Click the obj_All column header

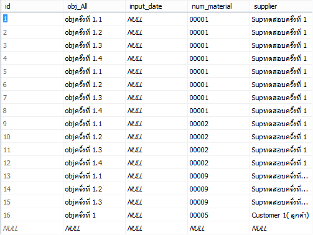95,6
